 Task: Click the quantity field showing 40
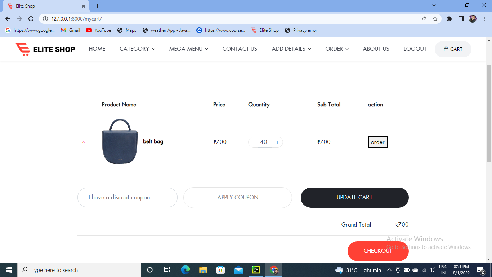(x=264, y=142)
